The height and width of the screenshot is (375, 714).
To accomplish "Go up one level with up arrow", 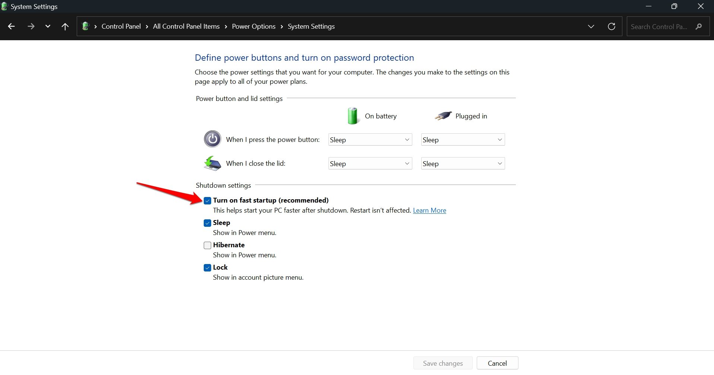I will pos(65,26).
